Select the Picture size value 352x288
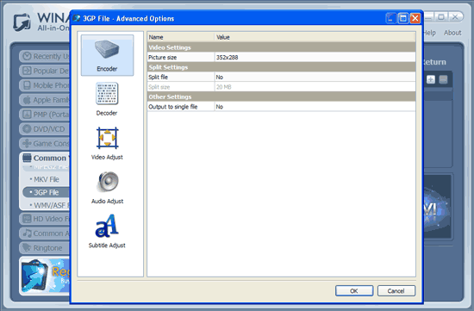Image resolution: width=474 pixels, height=311 pixels. 315,58
